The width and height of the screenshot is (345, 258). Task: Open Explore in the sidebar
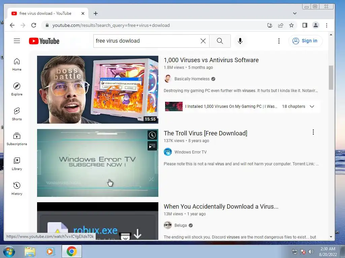(17, 89)
